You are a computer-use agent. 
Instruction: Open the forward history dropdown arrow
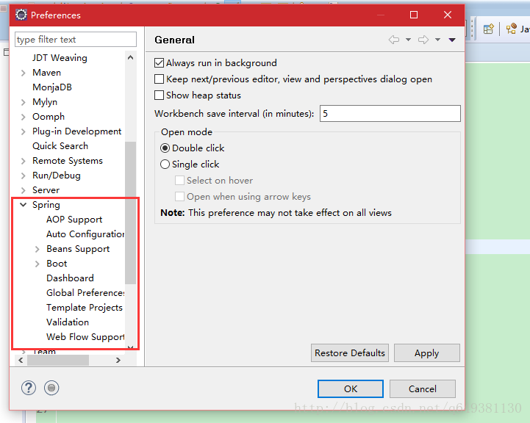tap(437, 40)
